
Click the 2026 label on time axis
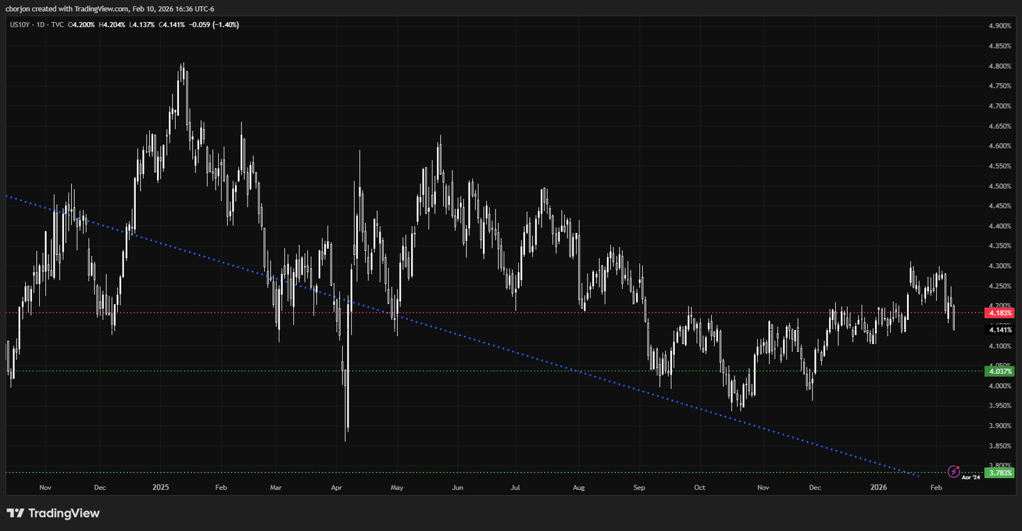coord(879,487)
